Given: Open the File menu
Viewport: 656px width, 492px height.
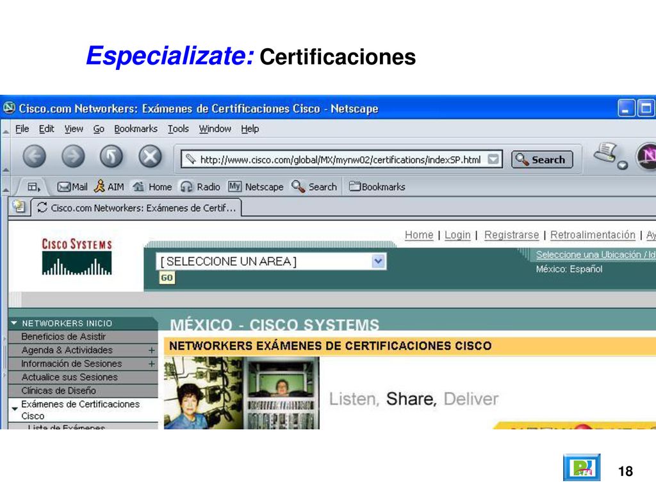Looking at the screenshot, I should [x=22, y=129].
